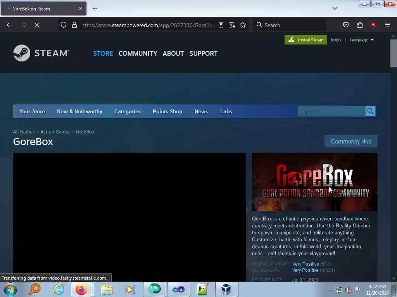This screenshot has width=397, height=297.
Task: Click the site security padlock icon
Action: (74, 25)
